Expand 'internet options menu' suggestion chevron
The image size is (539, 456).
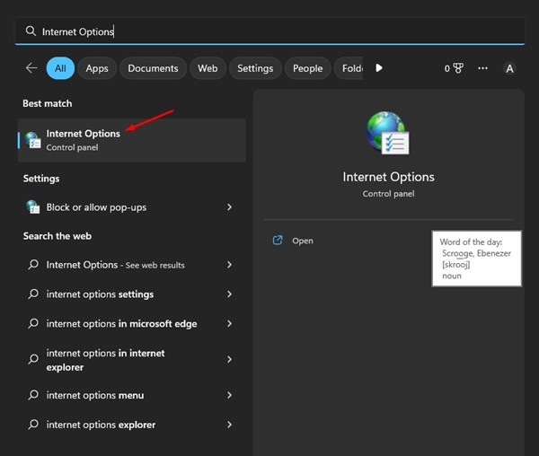click(230, 396)
